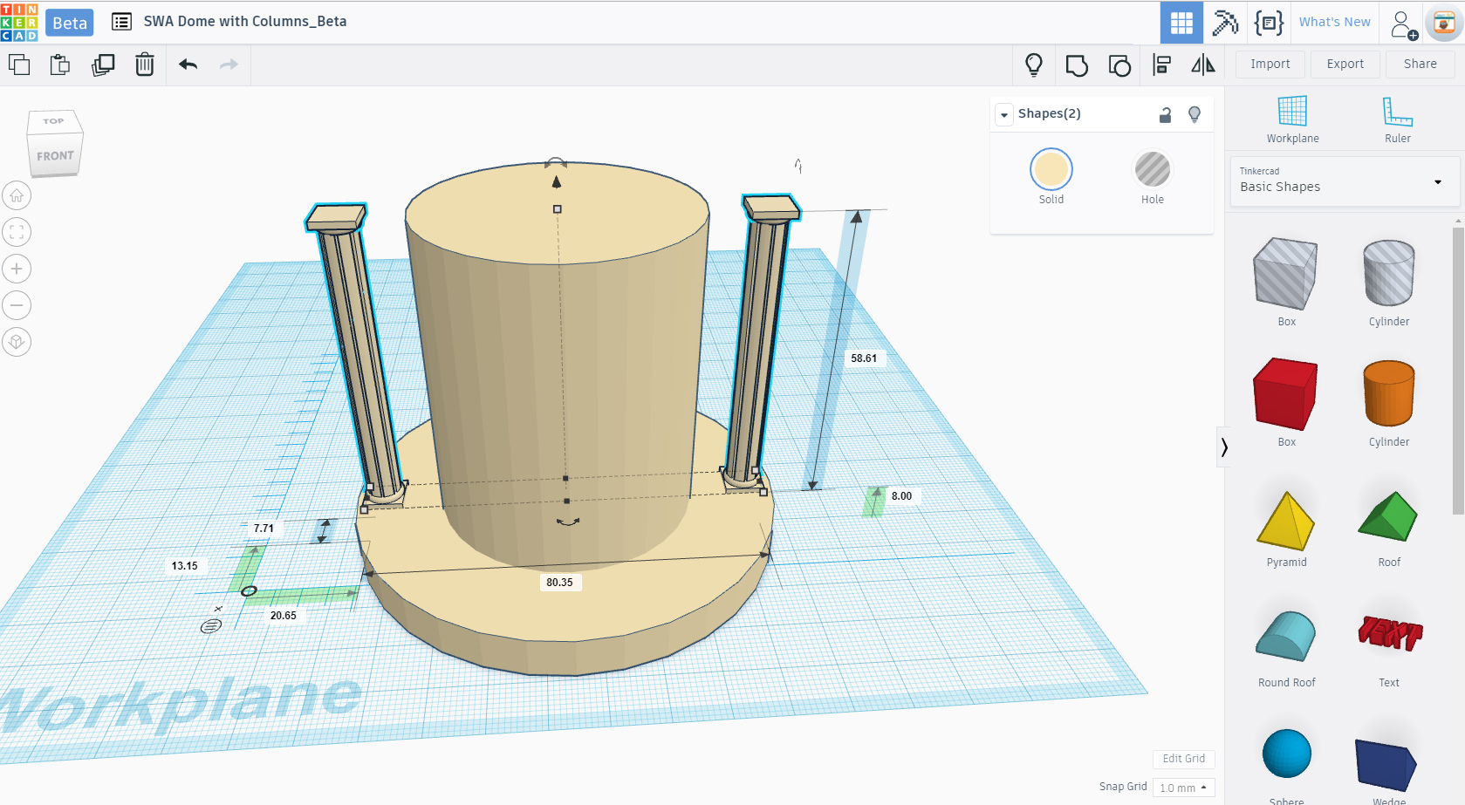1465x805 pixels.
Task: Click the 7.71 depth dimension
Action: [264, 529]
